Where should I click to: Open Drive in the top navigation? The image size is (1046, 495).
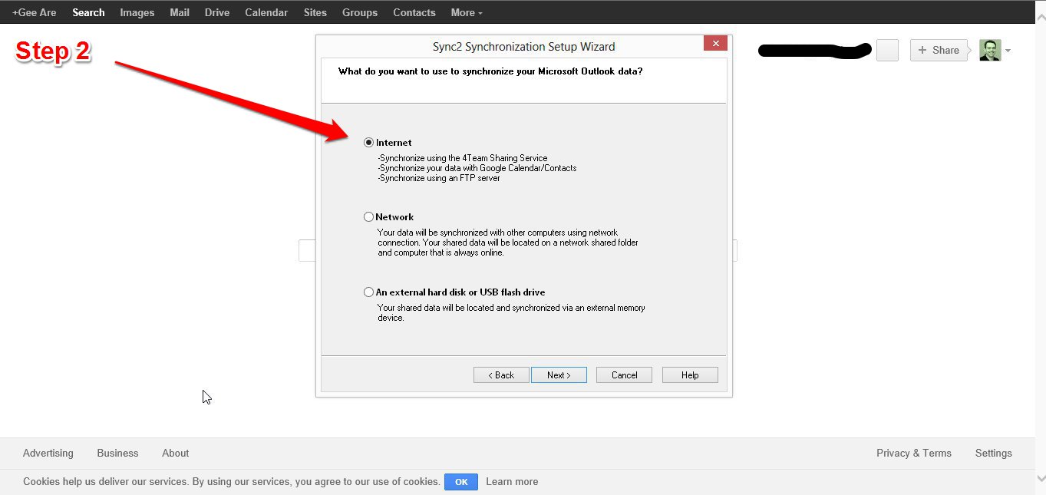click(217, 12)
